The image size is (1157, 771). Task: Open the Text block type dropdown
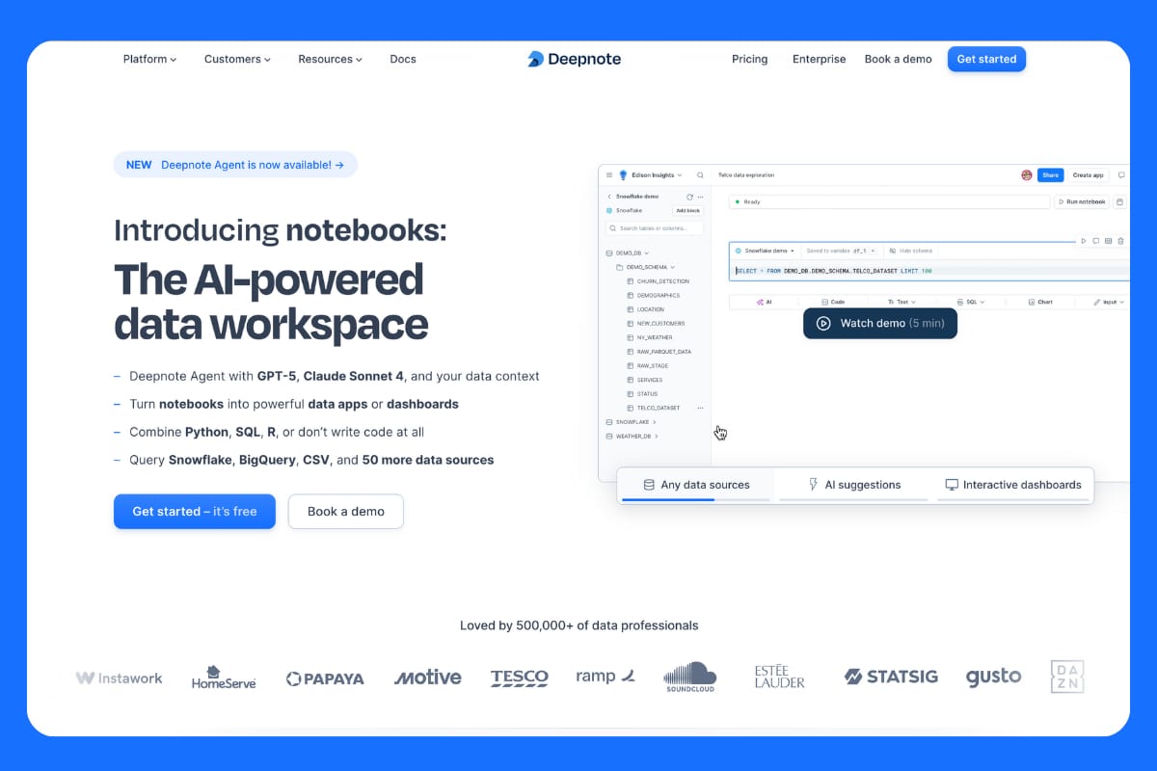pos(901,302)
